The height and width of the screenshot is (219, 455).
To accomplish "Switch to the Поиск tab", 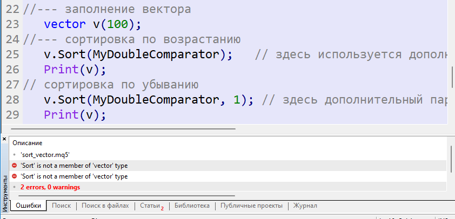I will coord(61,206).
